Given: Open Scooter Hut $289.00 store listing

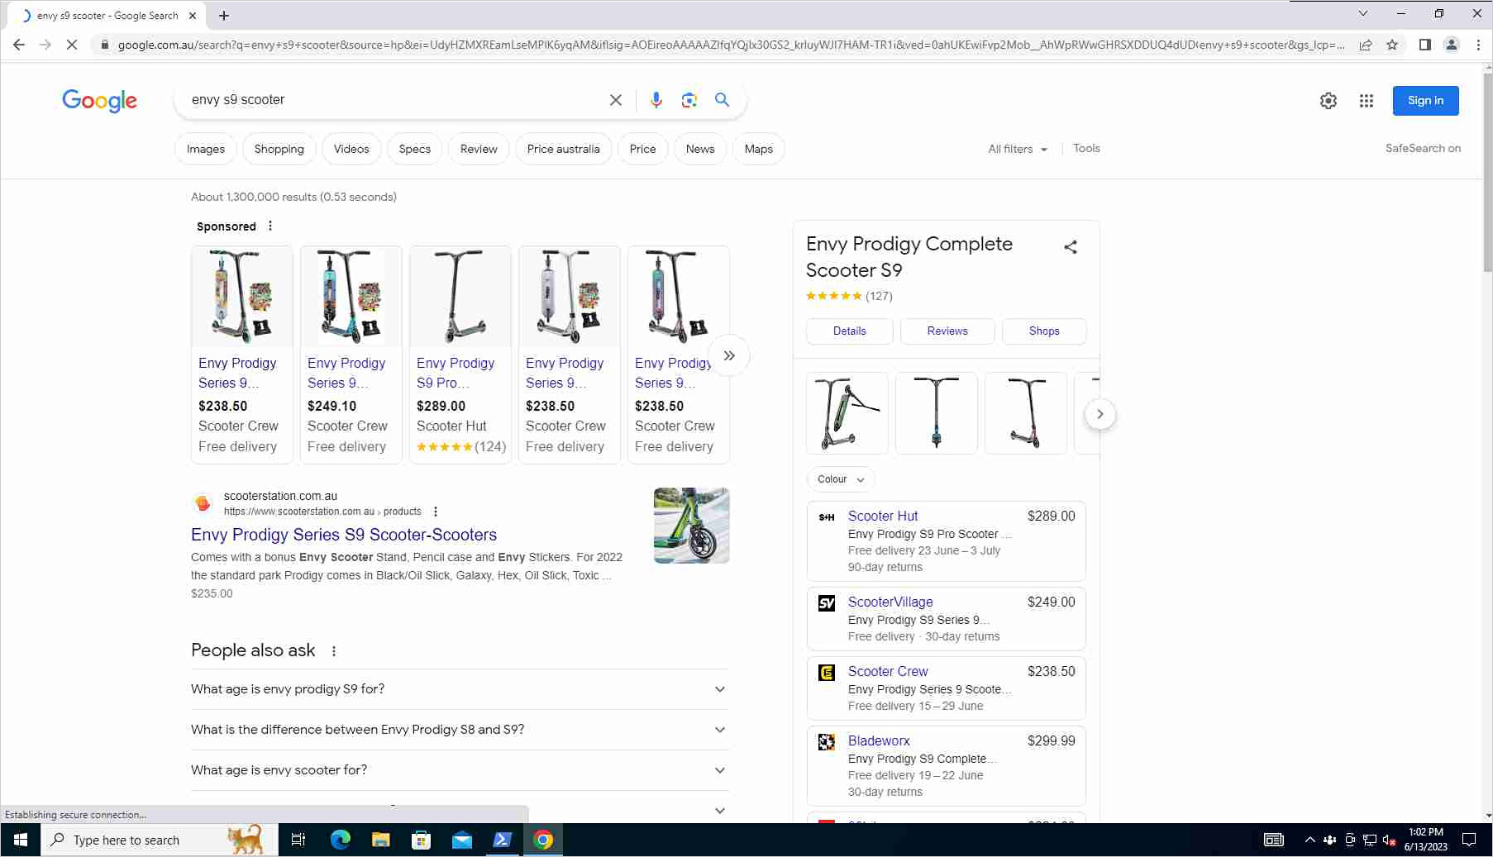Looking at the screenshot, I should coord(947,541).
